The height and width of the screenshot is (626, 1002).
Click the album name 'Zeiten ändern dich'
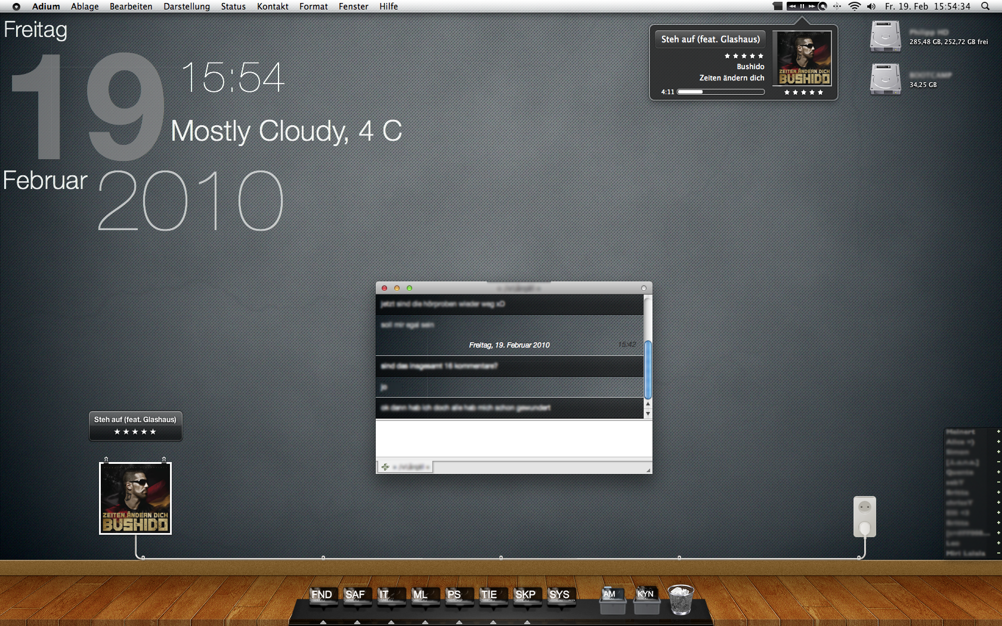click(732, 78)
